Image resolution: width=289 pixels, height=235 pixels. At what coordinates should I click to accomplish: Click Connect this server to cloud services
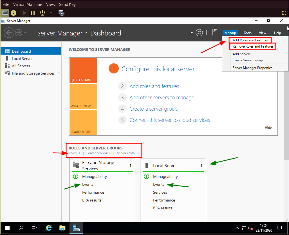[x=170, y=120]
